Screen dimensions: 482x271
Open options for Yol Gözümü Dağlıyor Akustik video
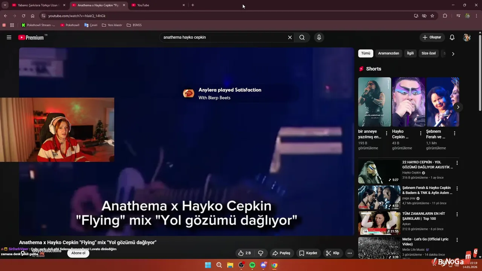click(x=457, y=163)
